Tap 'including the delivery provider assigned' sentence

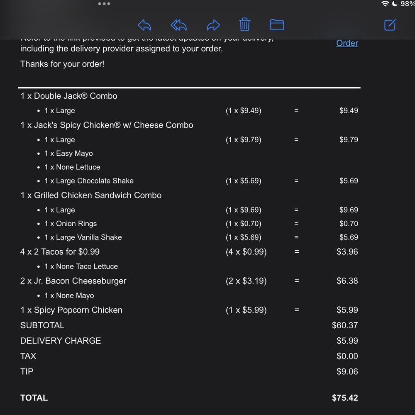[122, 49]
